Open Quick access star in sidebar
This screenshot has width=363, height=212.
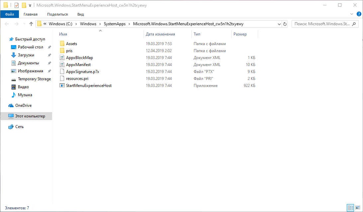[x=11, y=39]
